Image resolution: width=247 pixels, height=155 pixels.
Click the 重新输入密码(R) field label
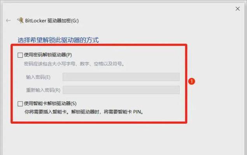[x=43, y=90]
